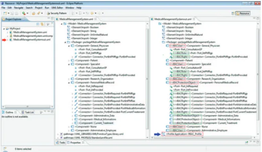262x152 pixels.
Task: Click the Open Type folder toolbar icon
Action: (33, 13)
